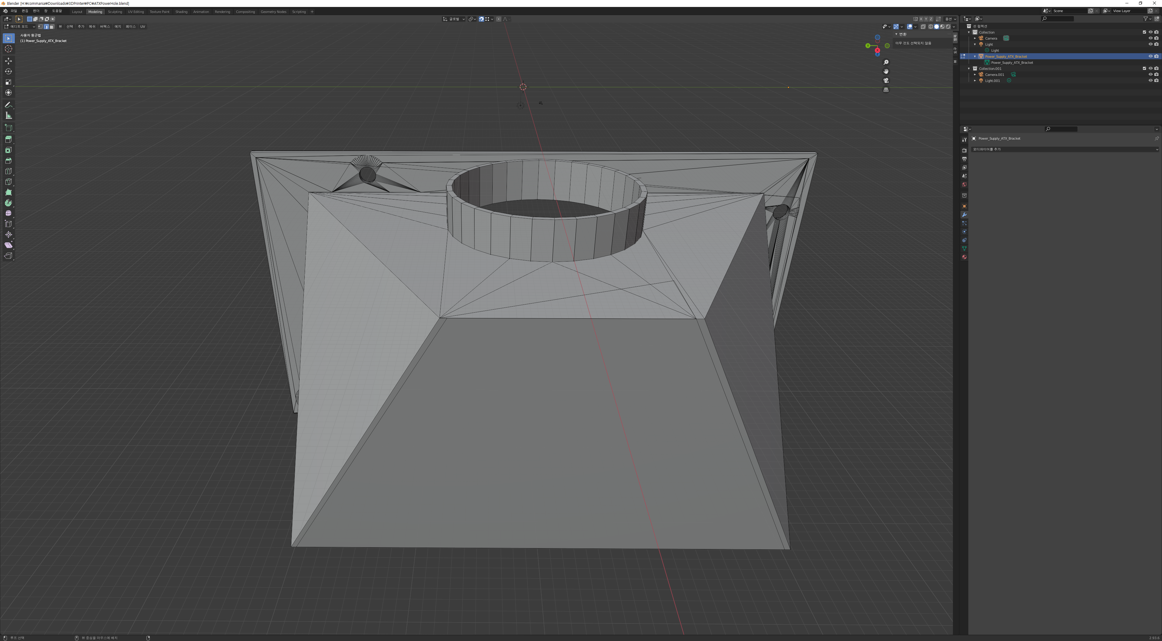Screen dimensions: 1162x641
Task: Expand Camera.001 in the outliner tree
Action: [975, 75]
